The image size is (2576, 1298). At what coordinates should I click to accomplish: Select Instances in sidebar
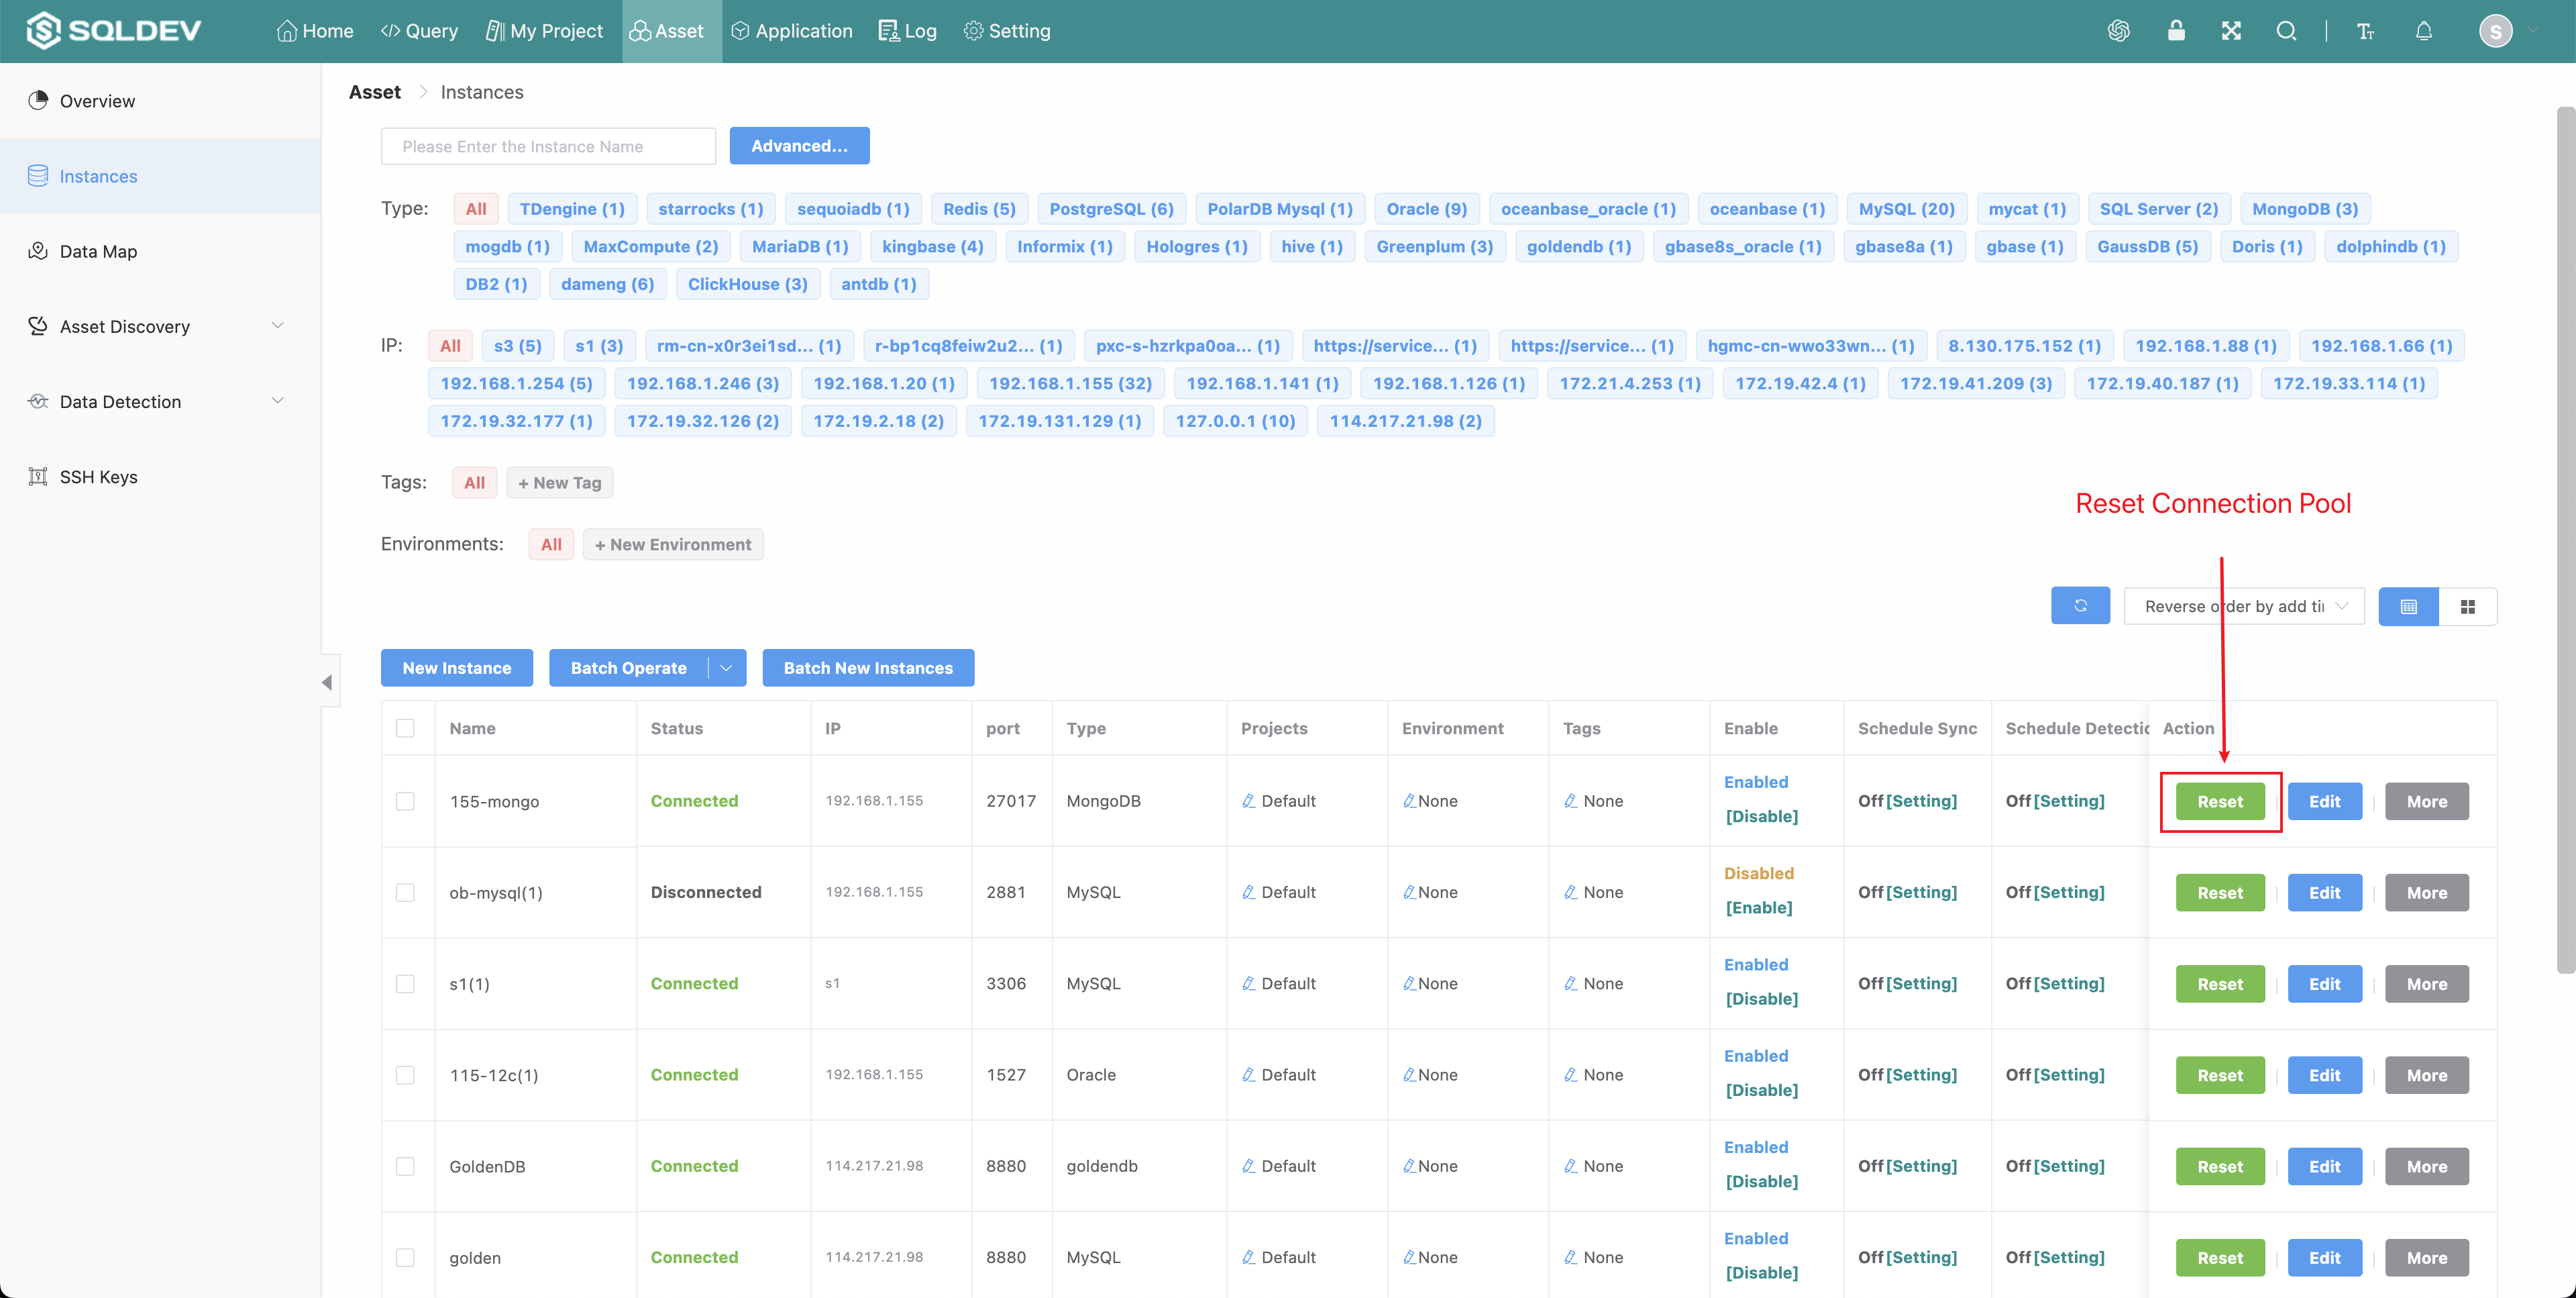(x=160, y=176)
